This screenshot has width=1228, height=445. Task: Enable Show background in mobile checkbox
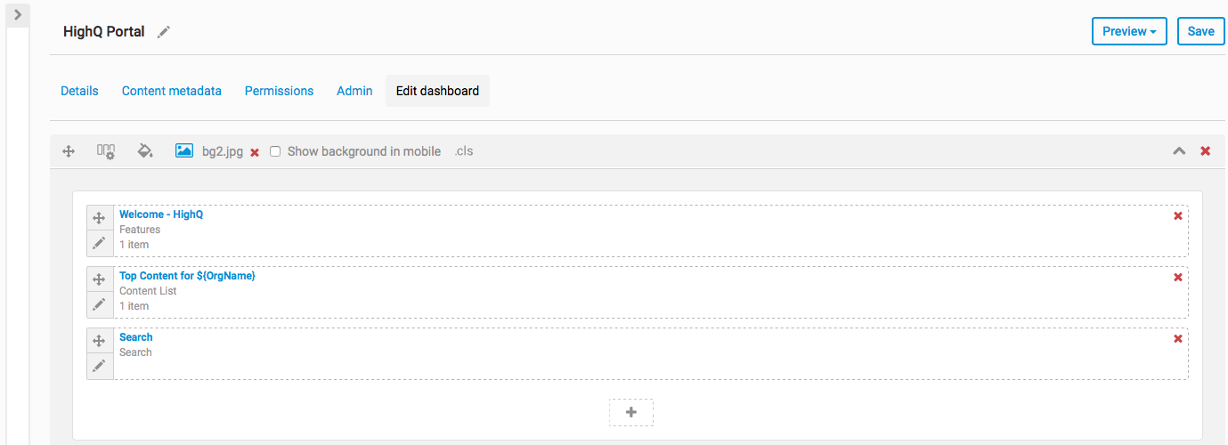click(275, 151)
